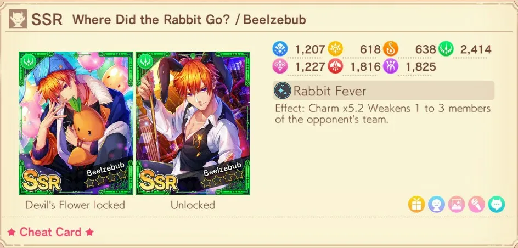Screen dimensions: 518x248
Task: Click the pink microphone icon
Action: coord(476,204)
